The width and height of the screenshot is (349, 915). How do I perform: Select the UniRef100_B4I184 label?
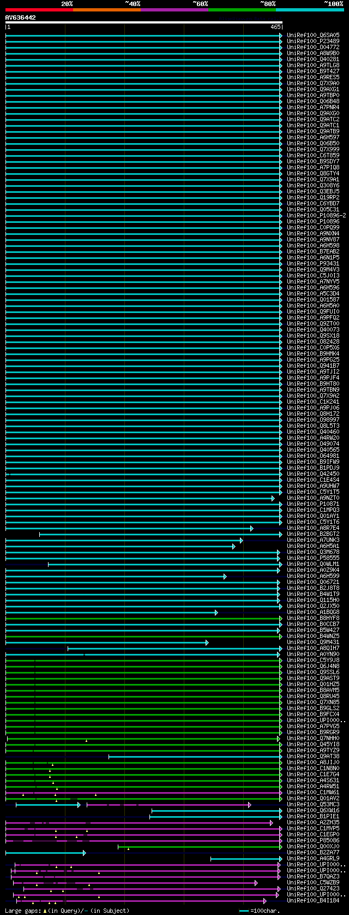(313, 900)
